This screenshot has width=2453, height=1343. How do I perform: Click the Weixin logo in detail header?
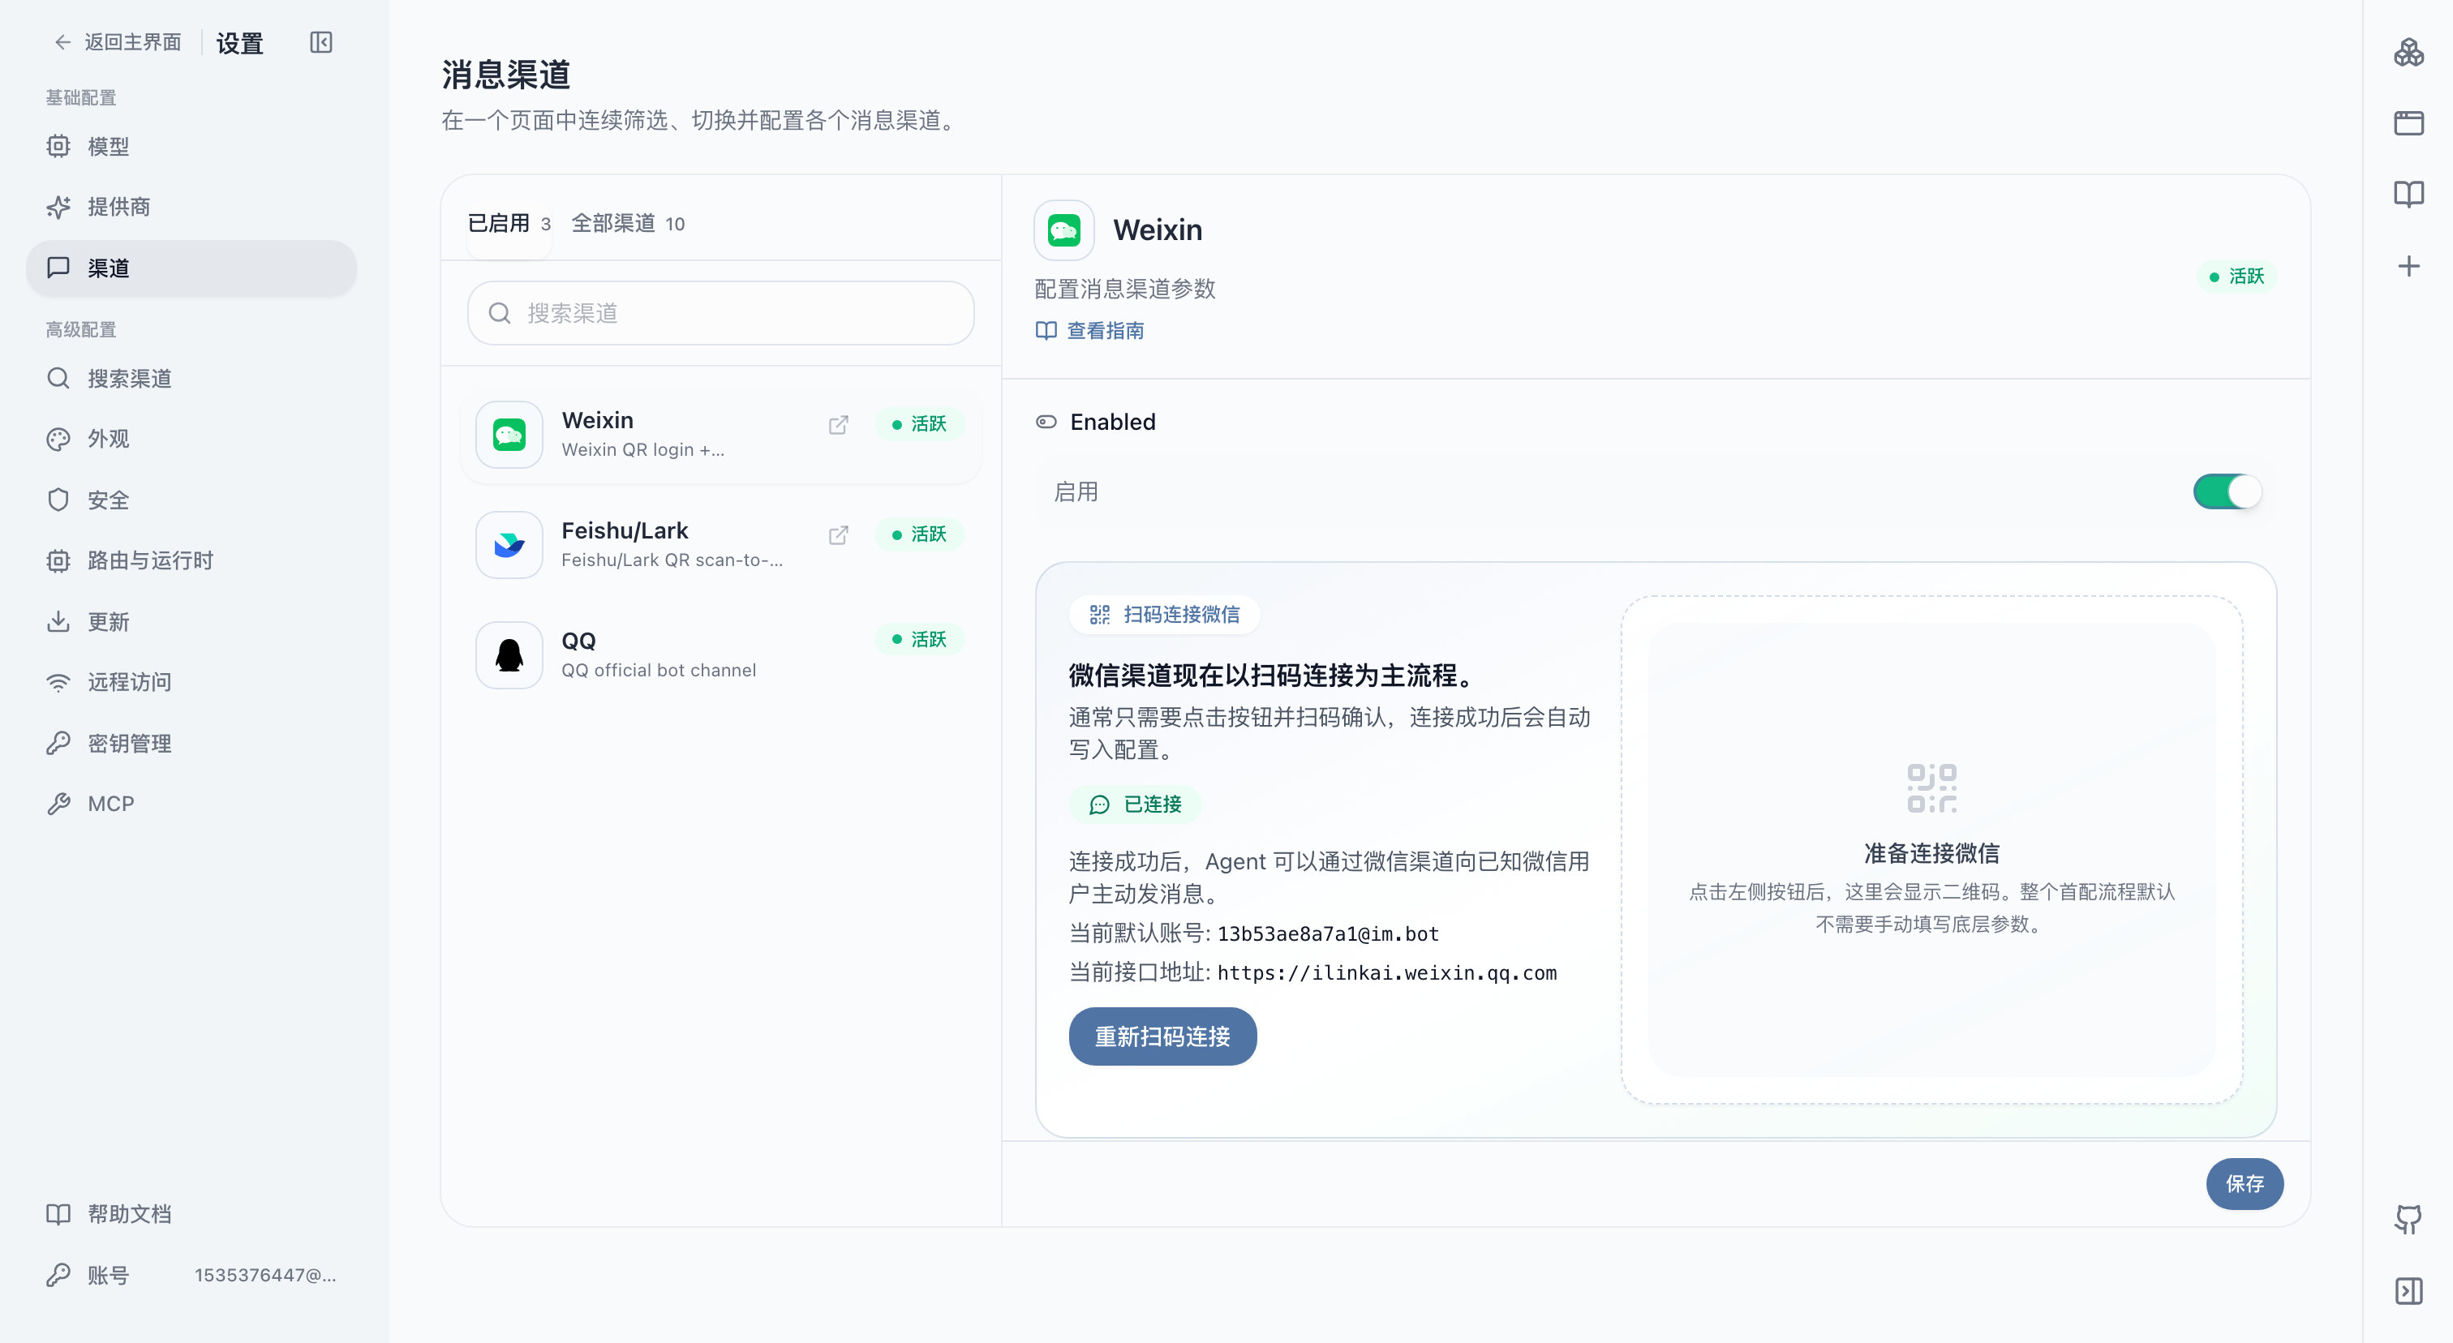(x=1063, y=230)
